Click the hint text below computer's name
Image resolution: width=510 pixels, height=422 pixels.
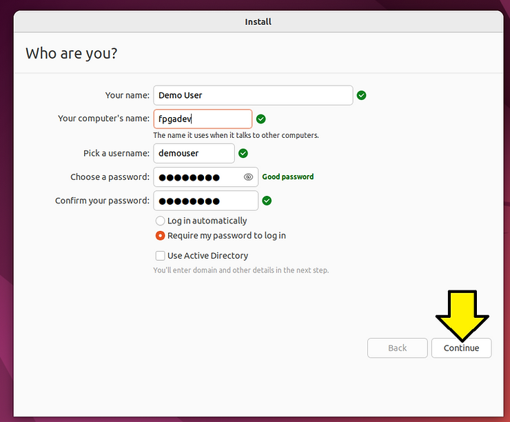(236, 135)
